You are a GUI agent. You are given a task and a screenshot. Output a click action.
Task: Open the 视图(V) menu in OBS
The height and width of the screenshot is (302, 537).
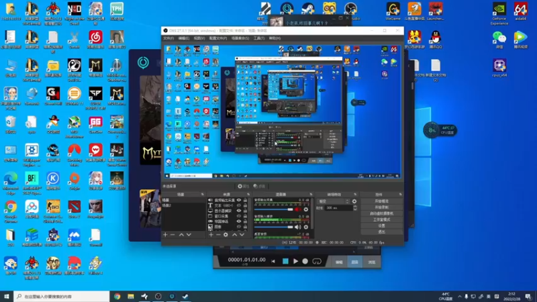199,38
